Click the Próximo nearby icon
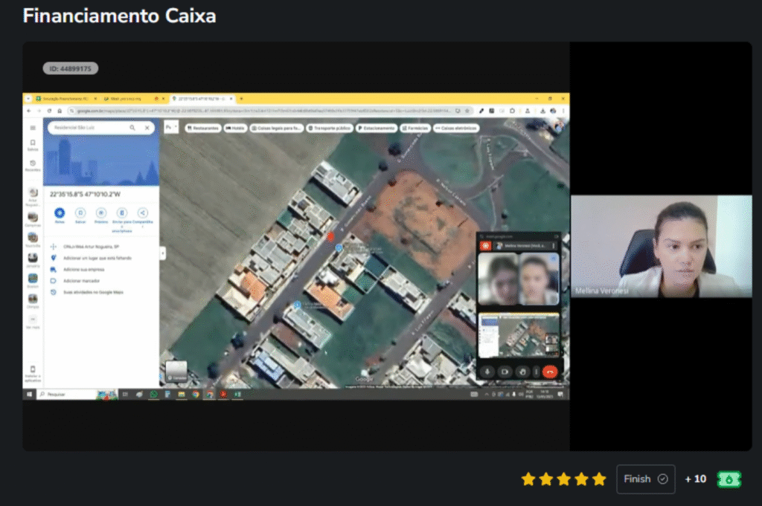Image resolution: width=762 pixels, height=506 pixels. [101, 213]
